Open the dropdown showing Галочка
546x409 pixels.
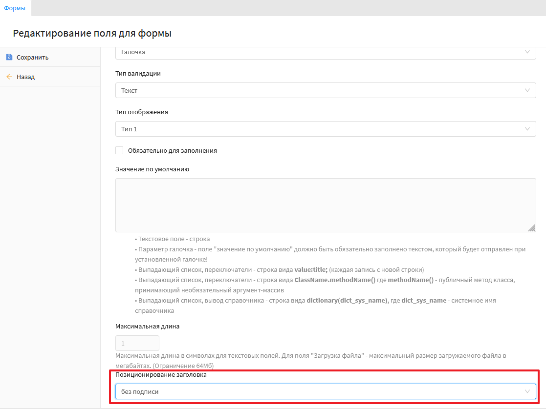318,52
